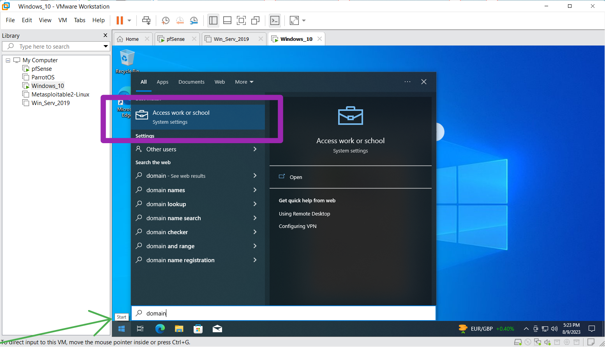Open the View menu
The height and width of the screenshot is (347, 605).
coord(45,20)
